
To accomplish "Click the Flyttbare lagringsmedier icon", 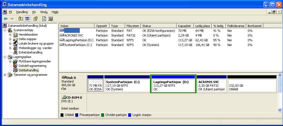I will click(x=16, y=61).
